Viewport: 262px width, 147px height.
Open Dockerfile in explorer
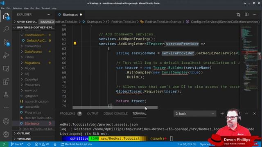click(32, 107)
